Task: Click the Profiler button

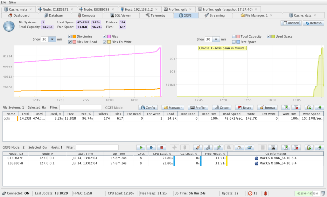Action: pos(198,108)
